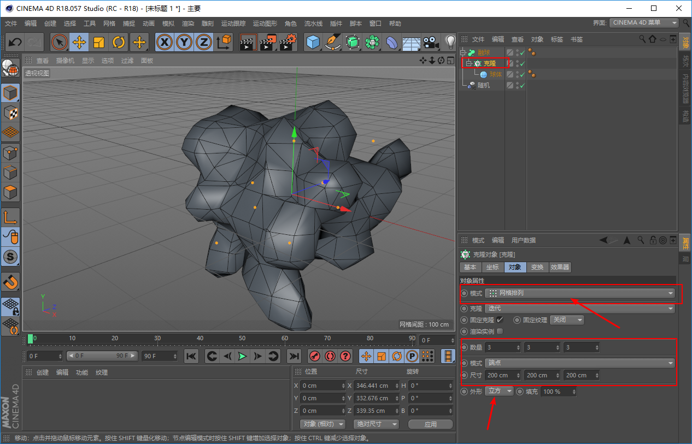
Task: Switch to polygons mode icon
Action: point(11,192)
